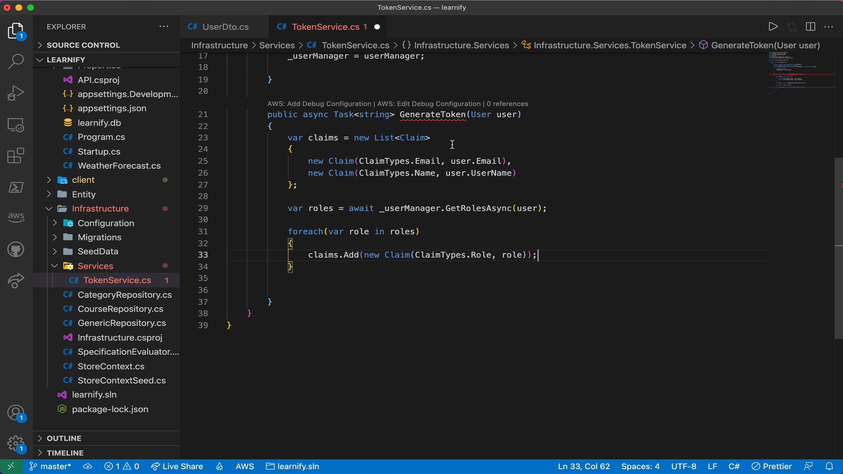This screenshot has width=843, height=474.
Task: Click the error warning icon in status bar
Action: pyautogui.click(x=122, y=466)
